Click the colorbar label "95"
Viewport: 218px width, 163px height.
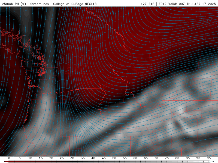[x=209, y=158]
